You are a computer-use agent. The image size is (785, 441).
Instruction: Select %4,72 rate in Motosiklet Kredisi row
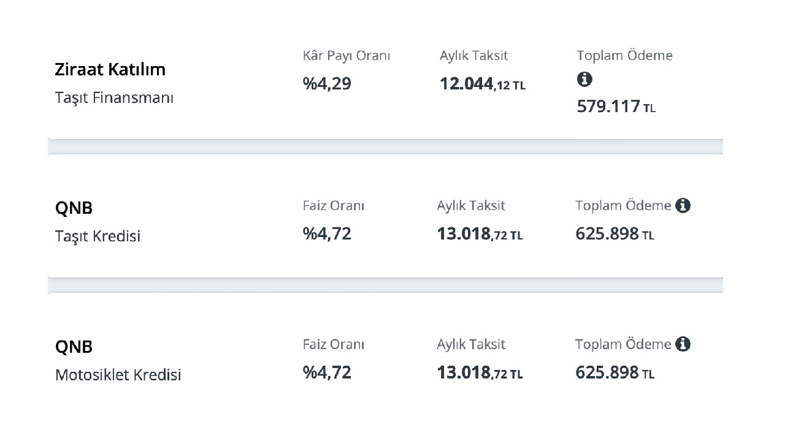click(327, 372)
